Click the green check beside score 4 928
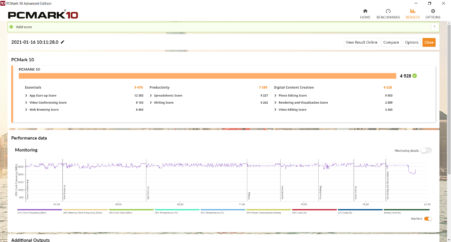 (415, 76)
